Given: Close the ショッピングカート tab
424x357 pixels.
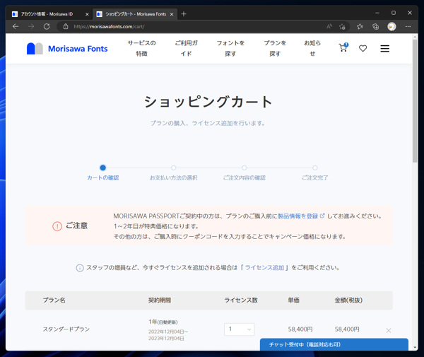Looking at the screenshot, I should pyautogui.click(x=172, y=14).
